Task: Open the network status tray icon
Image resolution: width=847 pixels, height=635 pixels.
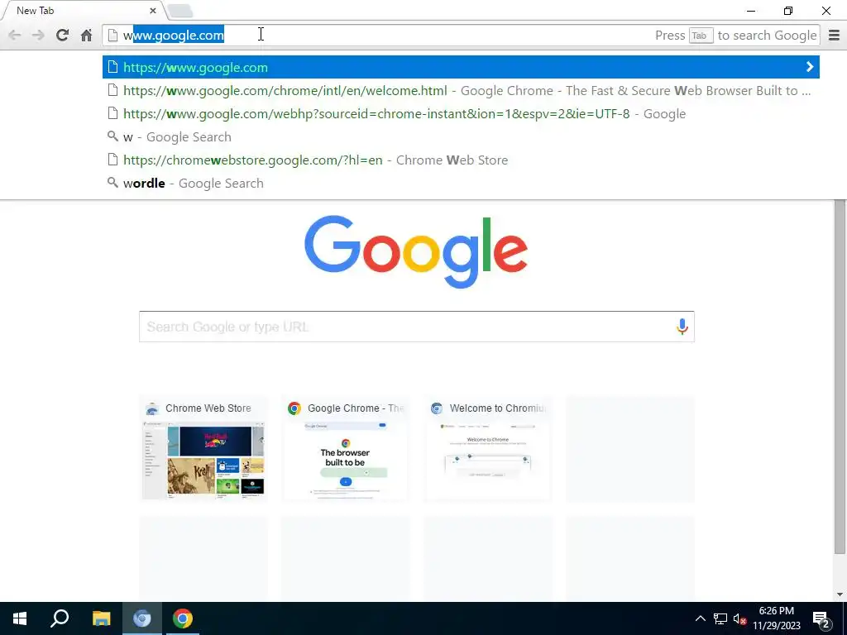Action: [x=720, y=618]
